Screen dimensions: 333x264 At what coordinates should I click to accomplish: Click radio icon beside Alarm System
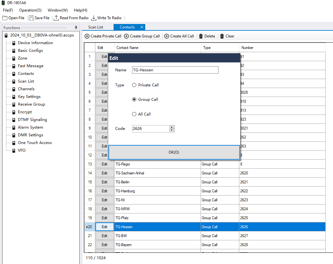tap(14, 128)
